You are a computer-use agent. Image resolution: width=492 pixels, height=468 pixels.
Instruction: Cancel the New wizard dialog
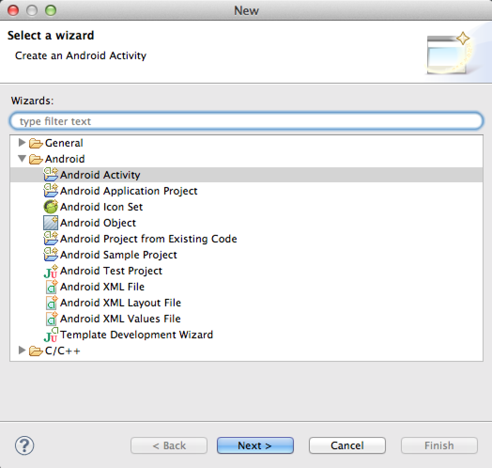click(x=347, y=445)
